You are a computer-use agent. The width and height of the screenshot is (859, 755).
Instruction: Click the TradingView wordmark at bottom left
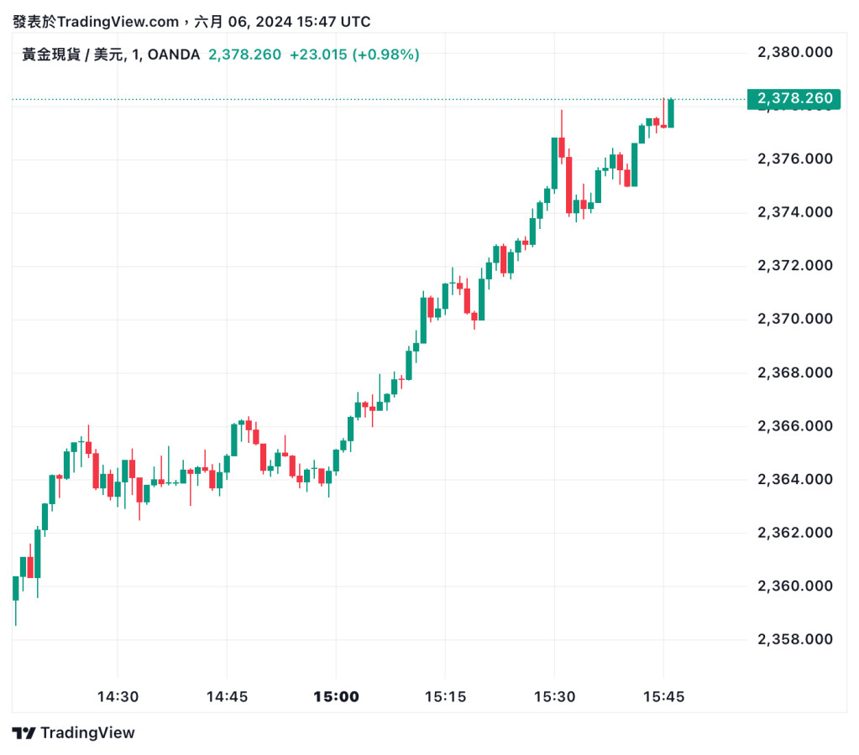pyautogui.click(x=87, y=732)
